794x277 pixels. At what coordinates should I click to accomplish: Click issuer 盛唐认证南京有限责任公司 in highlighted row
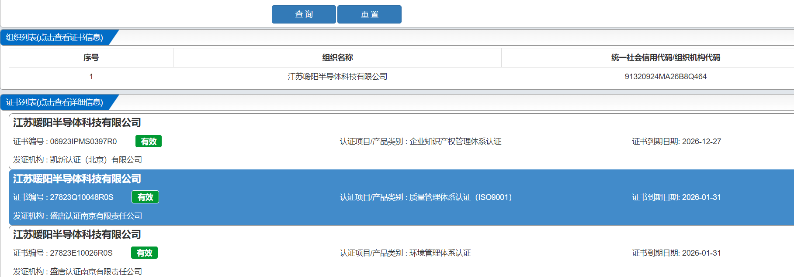coord(96,216)
